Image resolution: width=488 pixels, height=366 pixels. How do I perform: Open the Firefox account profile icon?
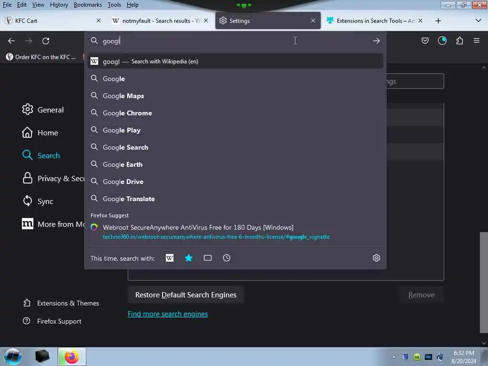(442, 41)
